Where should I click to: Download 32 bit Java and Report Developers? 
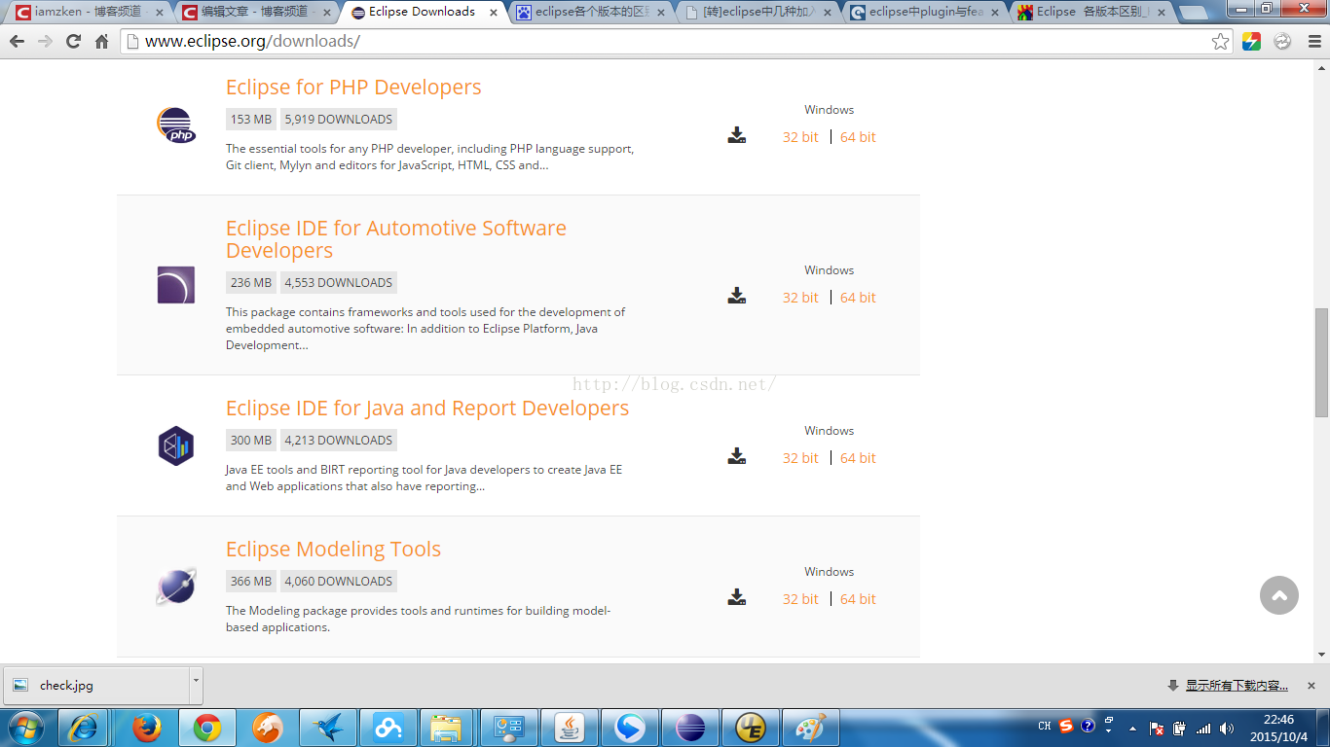click(x=800, y=458)
